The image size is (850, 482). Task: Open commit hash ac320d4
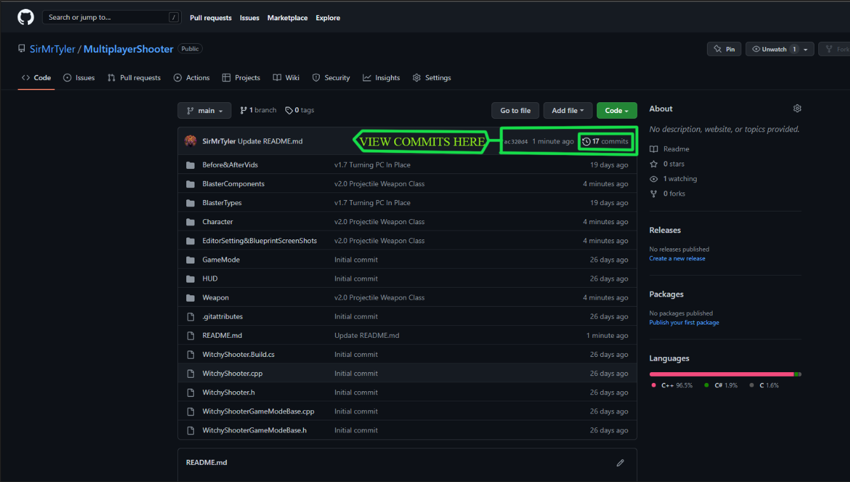(516, 142)
